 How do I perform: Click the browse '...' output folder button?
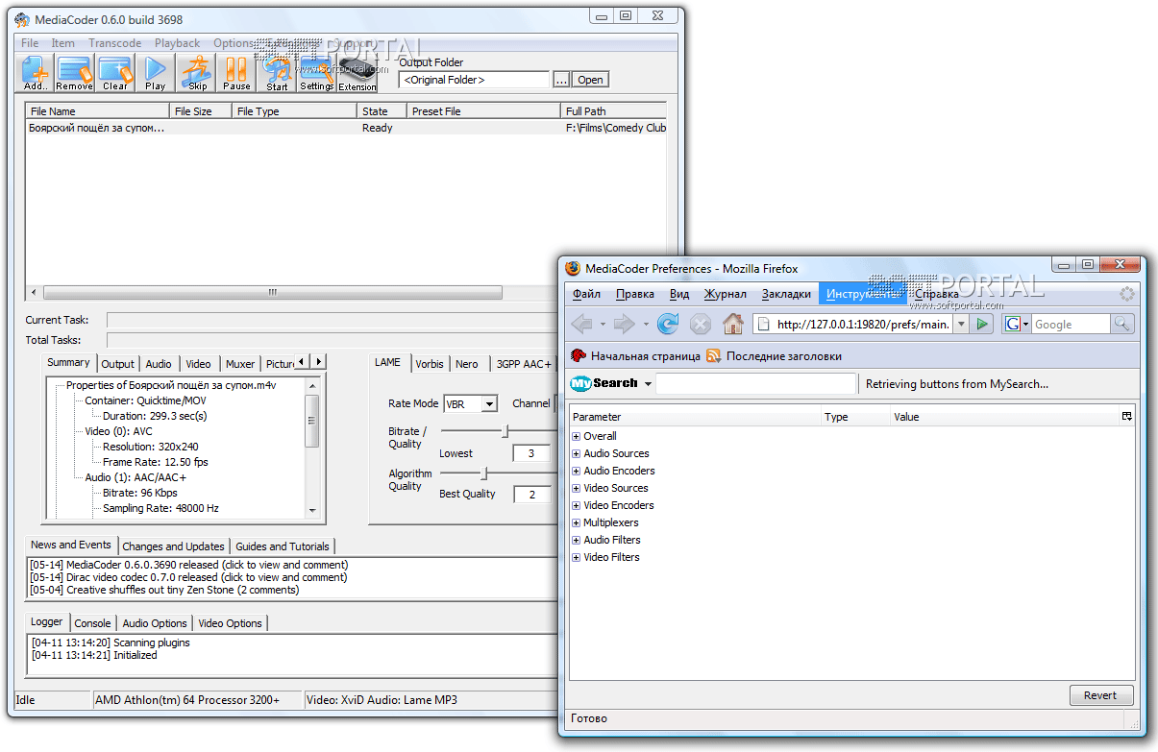click(x=561, y=80)
